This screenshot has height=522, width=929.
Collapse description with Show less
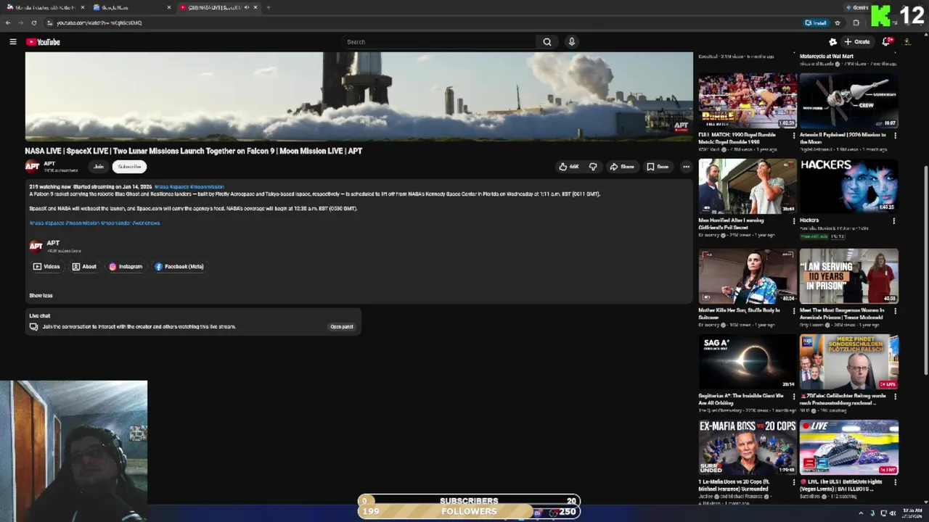pos(41,296)
